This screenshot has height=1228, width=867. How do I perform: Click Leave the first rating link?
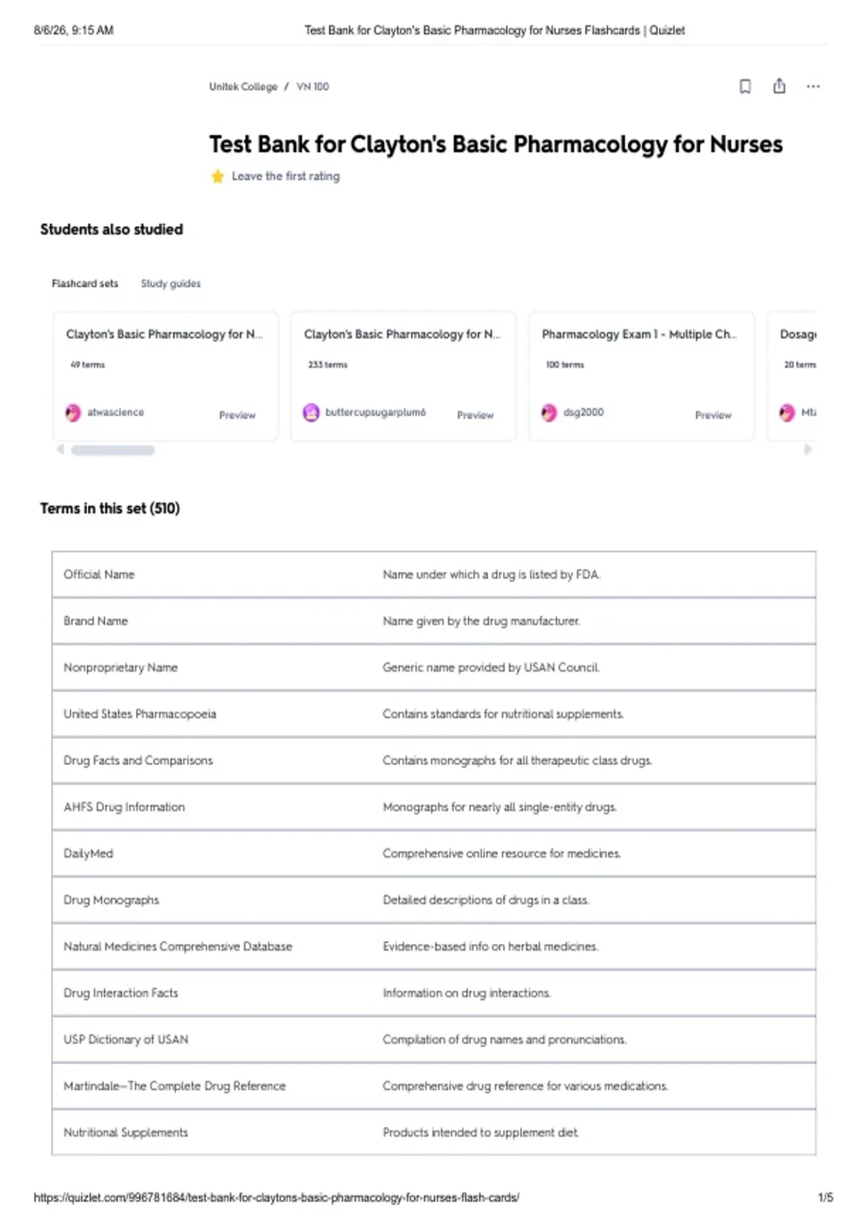285,176
